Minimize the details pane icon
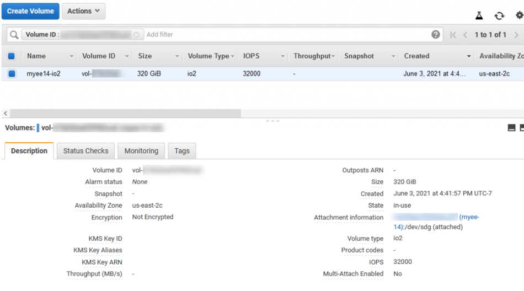524x291 pixels. 511,128
